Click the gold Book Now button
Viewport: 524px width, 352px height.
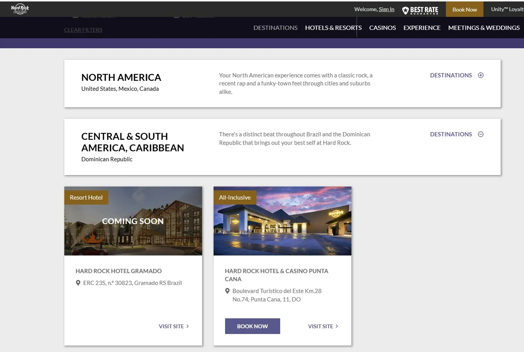click(x=465, y=10)
